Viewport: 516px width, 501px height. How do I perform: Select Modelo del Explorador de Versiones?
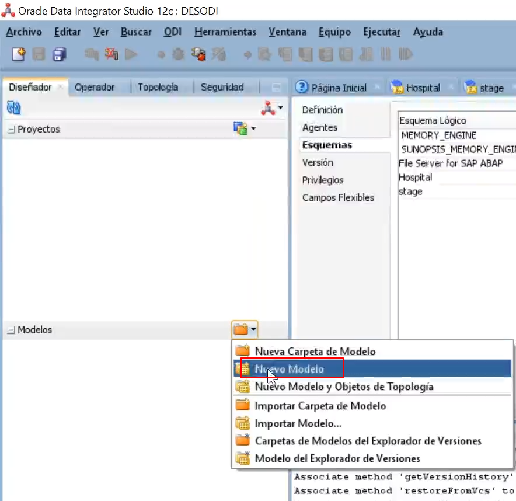(x=372, y=458)
